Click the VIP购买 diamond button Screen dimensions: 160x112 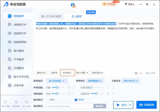point(109,4)
